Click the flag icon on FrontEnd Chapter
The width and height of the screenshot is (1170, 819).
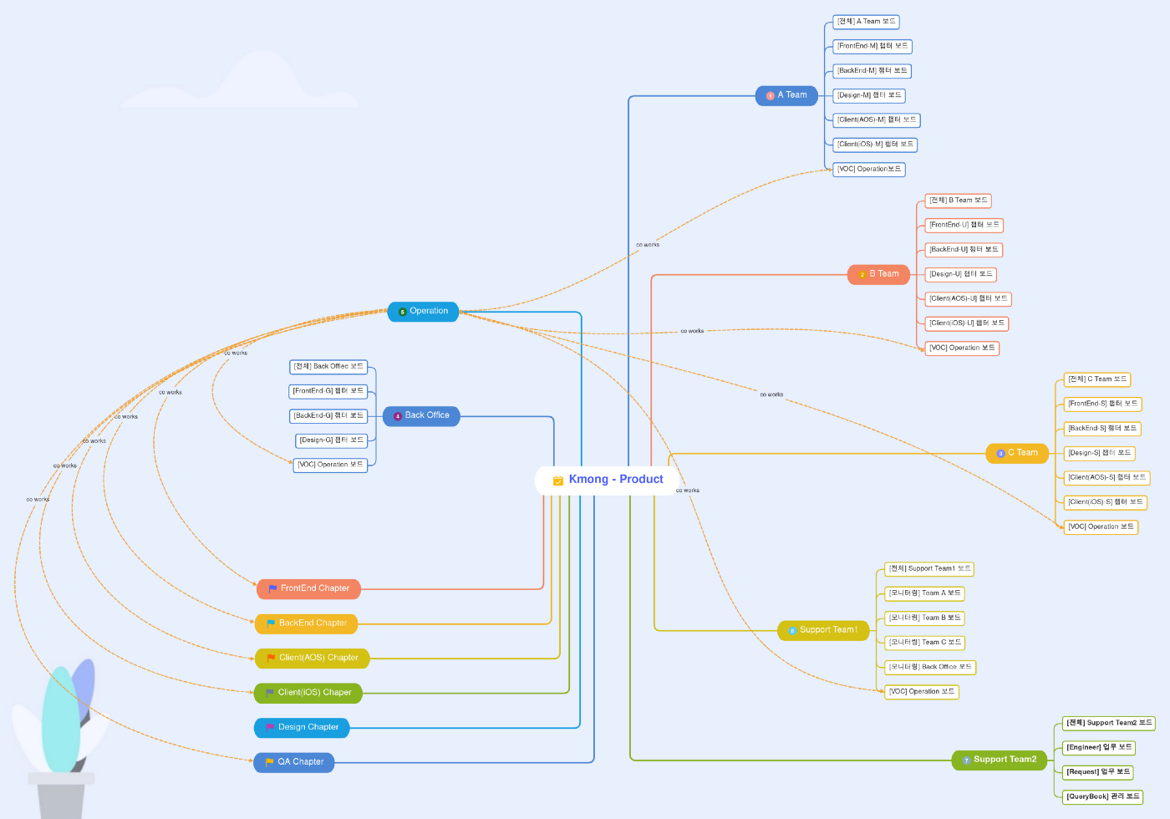[272, 589]
